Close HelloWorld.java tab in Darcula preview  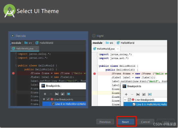[x=37, y=49]
